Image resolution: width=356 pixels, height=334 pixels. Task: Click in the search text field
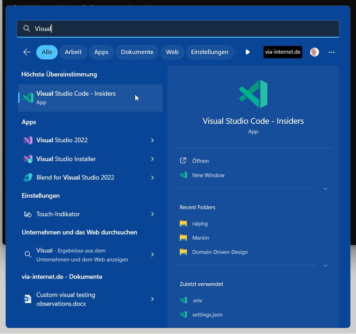[178, 29]
